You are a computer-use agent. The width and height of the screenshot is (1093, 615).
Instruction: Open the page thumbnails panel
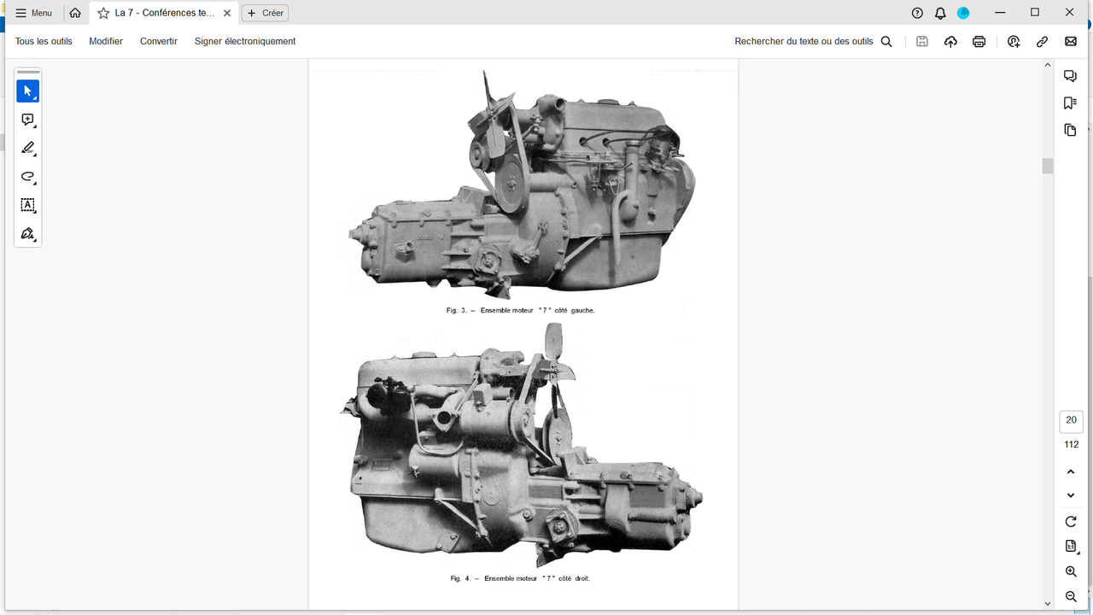click(1070, 131)
